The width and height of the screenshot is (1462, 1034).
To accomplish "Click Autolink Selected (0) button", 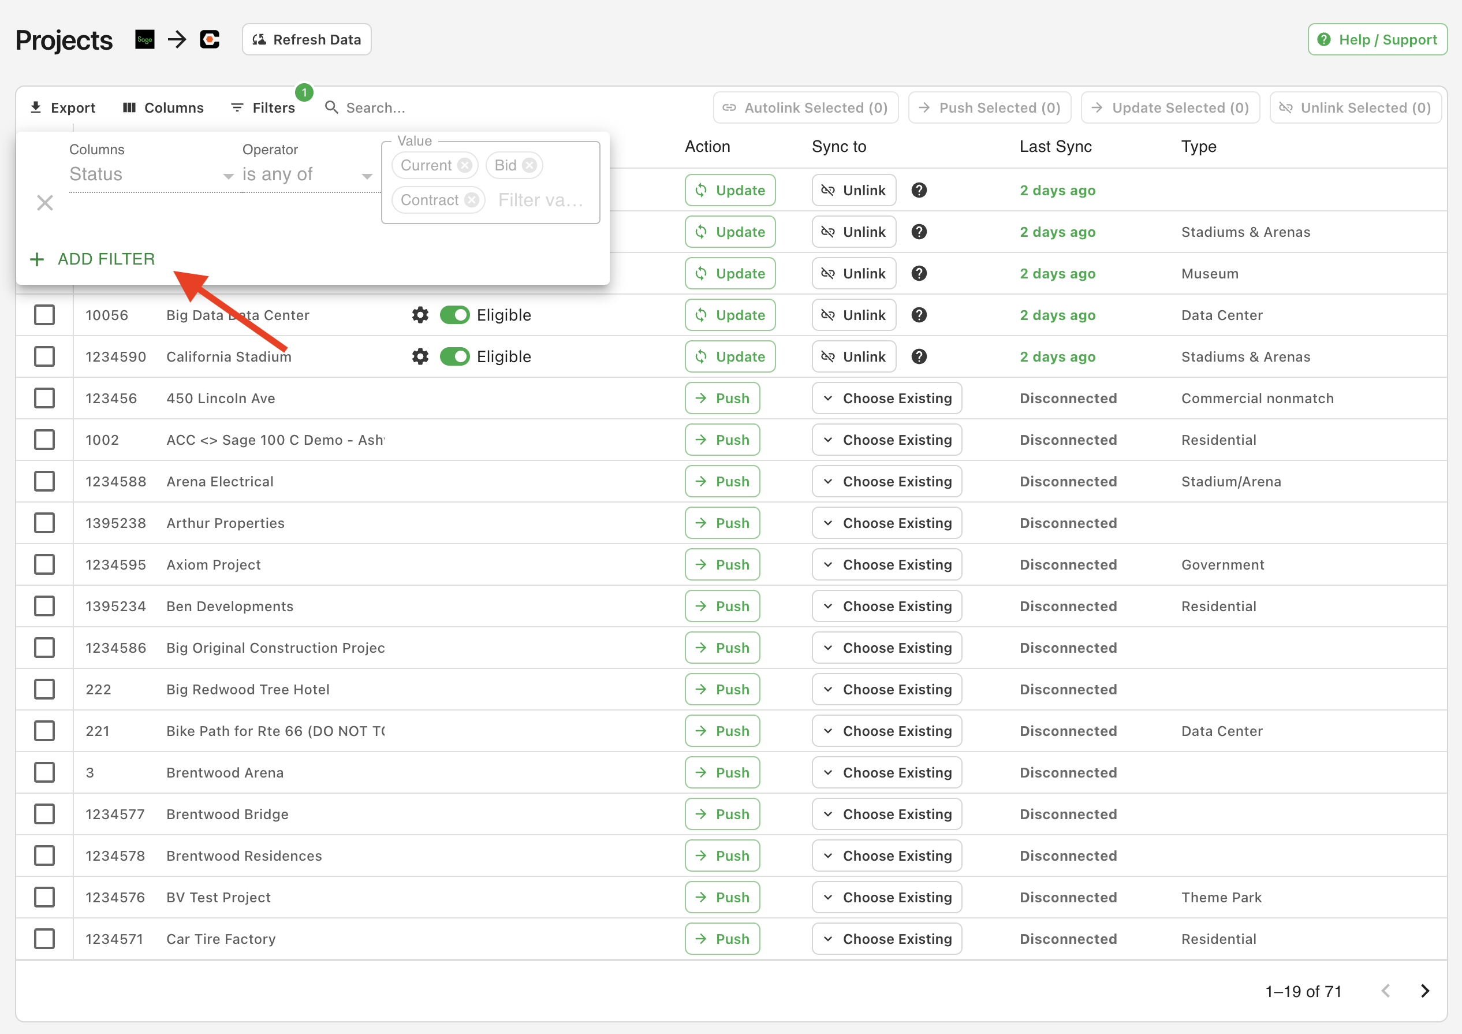I will tap(805, 107).
